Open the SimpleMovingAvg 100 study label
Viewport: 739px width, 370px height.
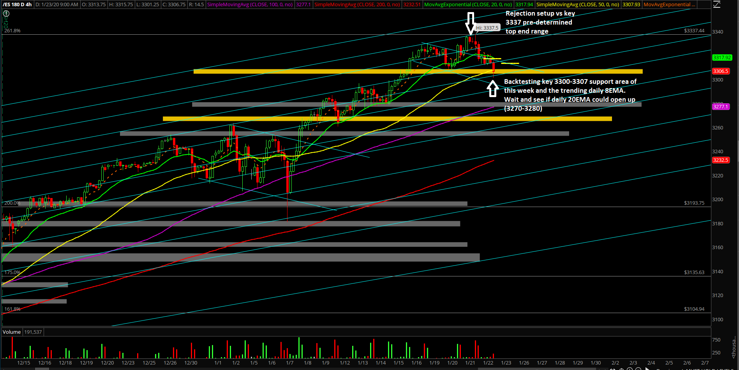coord(250,5)
